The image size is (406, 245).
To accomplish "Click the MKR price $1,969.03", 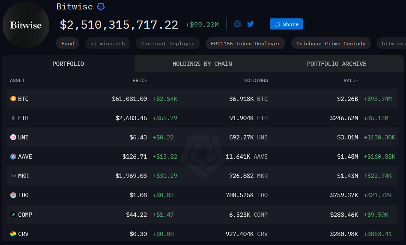I will (x=131, y=176).
